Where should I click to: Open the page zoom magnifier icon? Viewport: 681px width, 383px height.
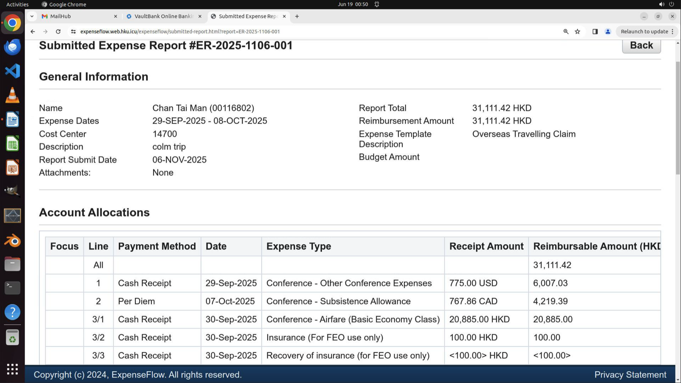566,32
